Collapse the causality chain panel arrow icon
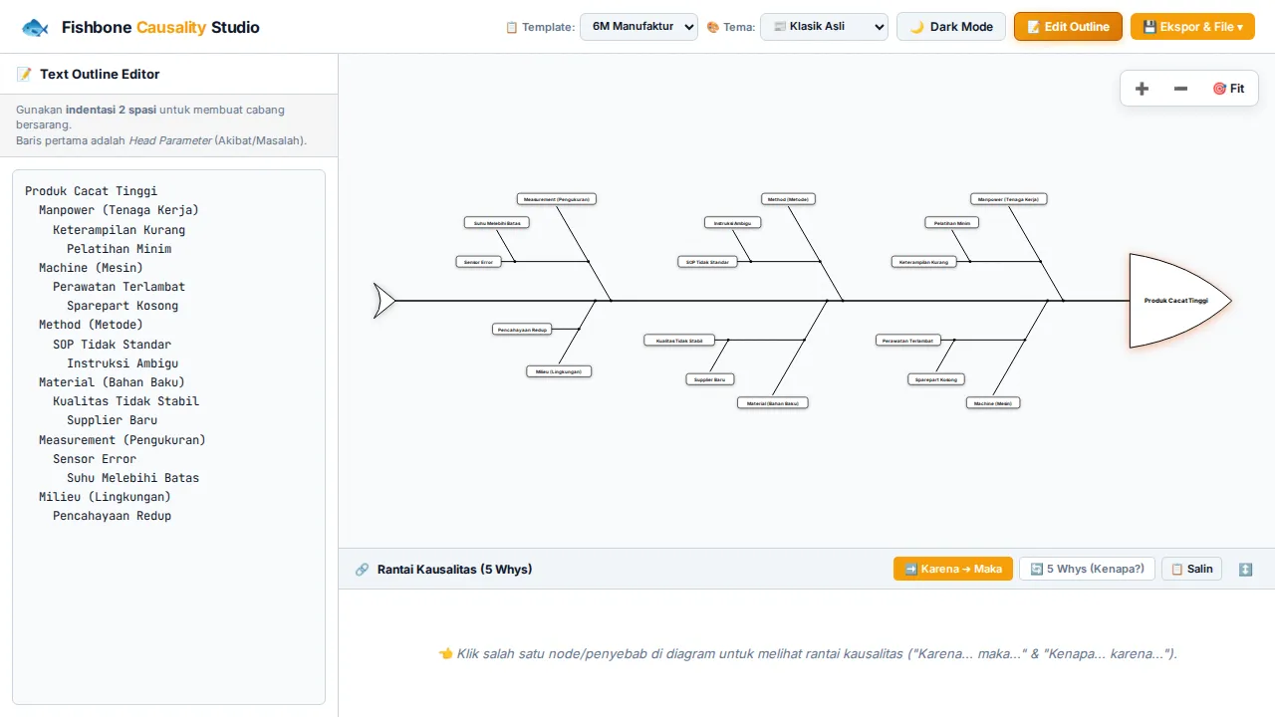The height and width of the screenshot is (717, 1275). point(1245,570)
